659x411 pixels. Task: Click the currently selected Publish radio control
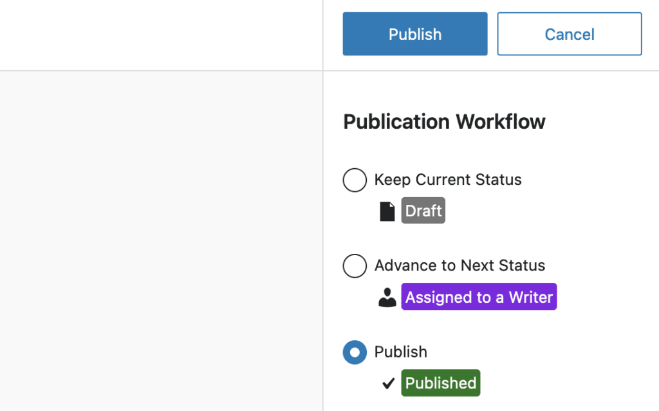[355, 352]
